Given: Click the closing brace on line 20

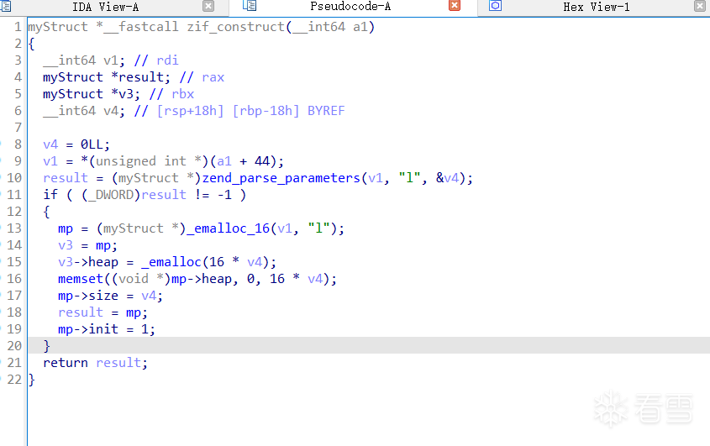Looking at the screenshot, I should click(46, 345).
